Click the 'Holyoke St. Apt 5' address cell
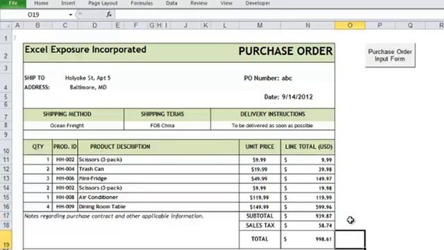Image resolution: width=444 pixels, height=250 pixels. [88, 78]
